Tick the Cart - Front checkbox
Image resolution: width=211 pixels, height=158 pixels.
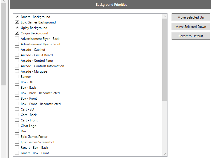17,120
